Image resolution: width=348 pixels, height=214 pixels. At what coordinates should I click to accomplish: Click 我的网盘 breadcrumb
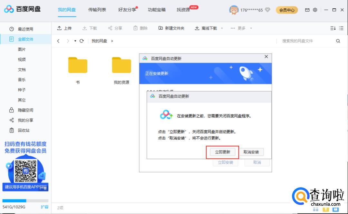pos(99,41)
